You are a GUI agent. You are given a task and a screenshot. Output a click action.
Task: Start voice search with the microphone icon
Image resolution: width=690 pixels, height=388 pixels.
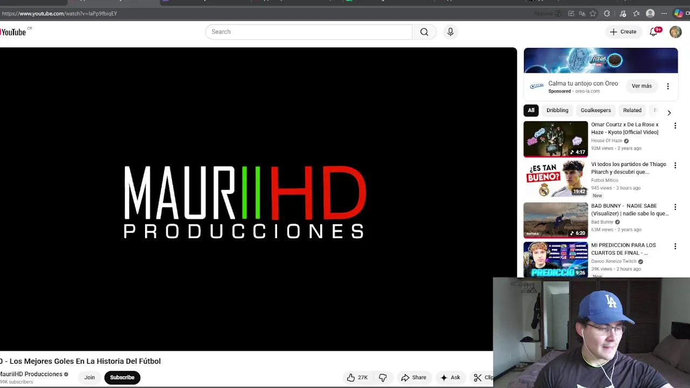pos(450,32)
